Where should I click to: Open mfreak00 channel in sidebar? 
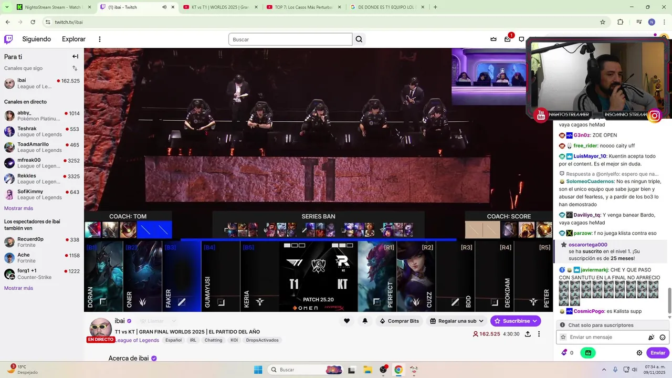pyautogui.click(x=42, y=163)
